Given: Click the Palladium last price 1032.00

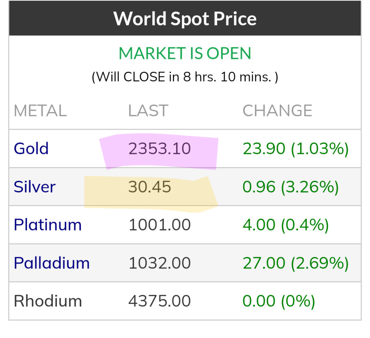Looking at the screenshot, I should [x=160, y=263].
